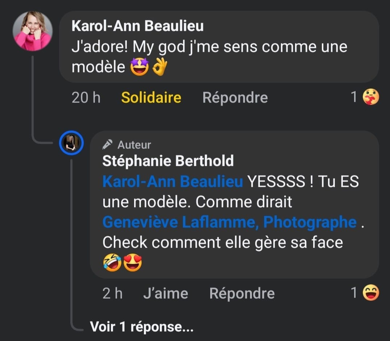The height and width of the screenshot is (341, 390).
Task: Click the Auteur pen badge icon
Action: [x=107, y=145]
